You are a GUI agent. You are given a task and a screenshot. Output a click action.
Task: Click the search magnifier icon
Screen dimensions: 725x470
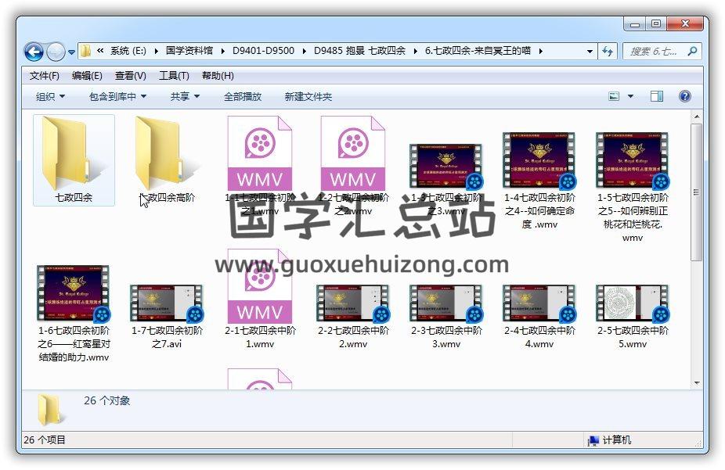[x=691, y=52]
